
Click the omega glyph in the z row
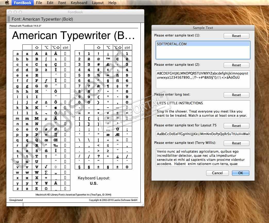pyautogui.click(x=46, y=188)
